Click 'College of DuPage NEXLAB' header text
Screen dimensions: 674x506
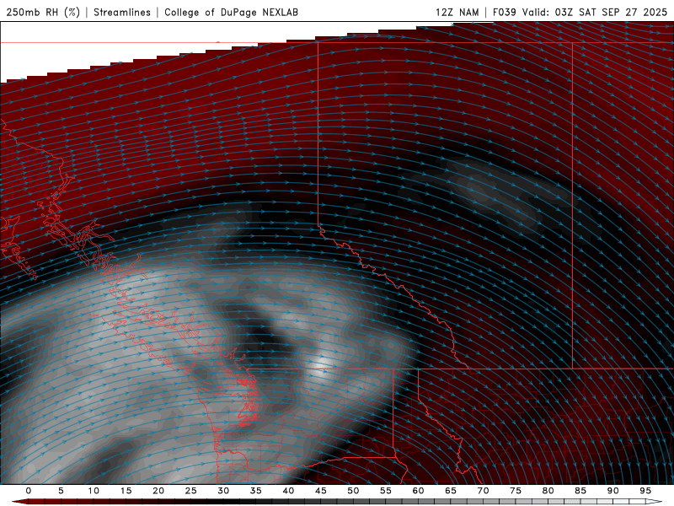(x=231, y=12)
